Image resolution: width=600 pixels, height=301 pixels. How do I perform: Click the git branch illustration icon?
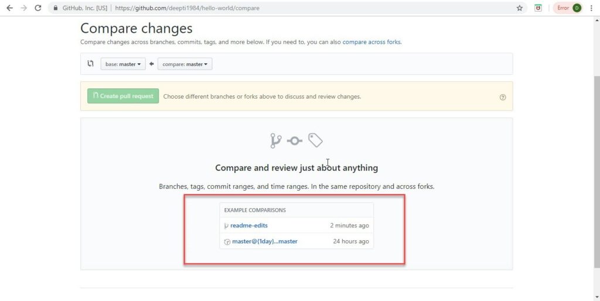click(x=275, y=140)
